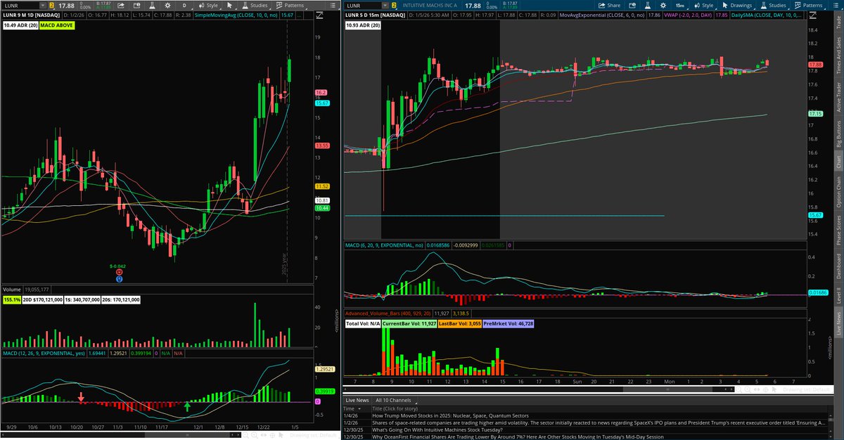Click the MACD ABOVE label on left chart
The width and height of the screenshot is (844, 440).
[58, 26]
